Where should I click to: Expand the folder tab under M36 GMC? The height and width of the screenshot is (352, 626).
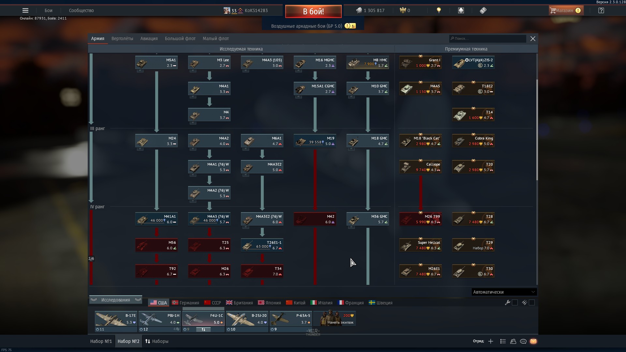click(351, 227)
